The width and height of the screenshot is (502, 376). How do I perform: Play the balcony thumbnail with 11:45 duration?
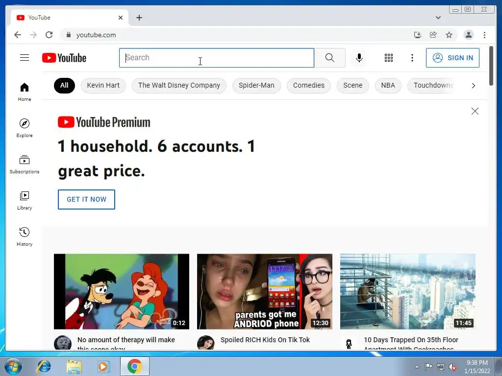point(407,291)
